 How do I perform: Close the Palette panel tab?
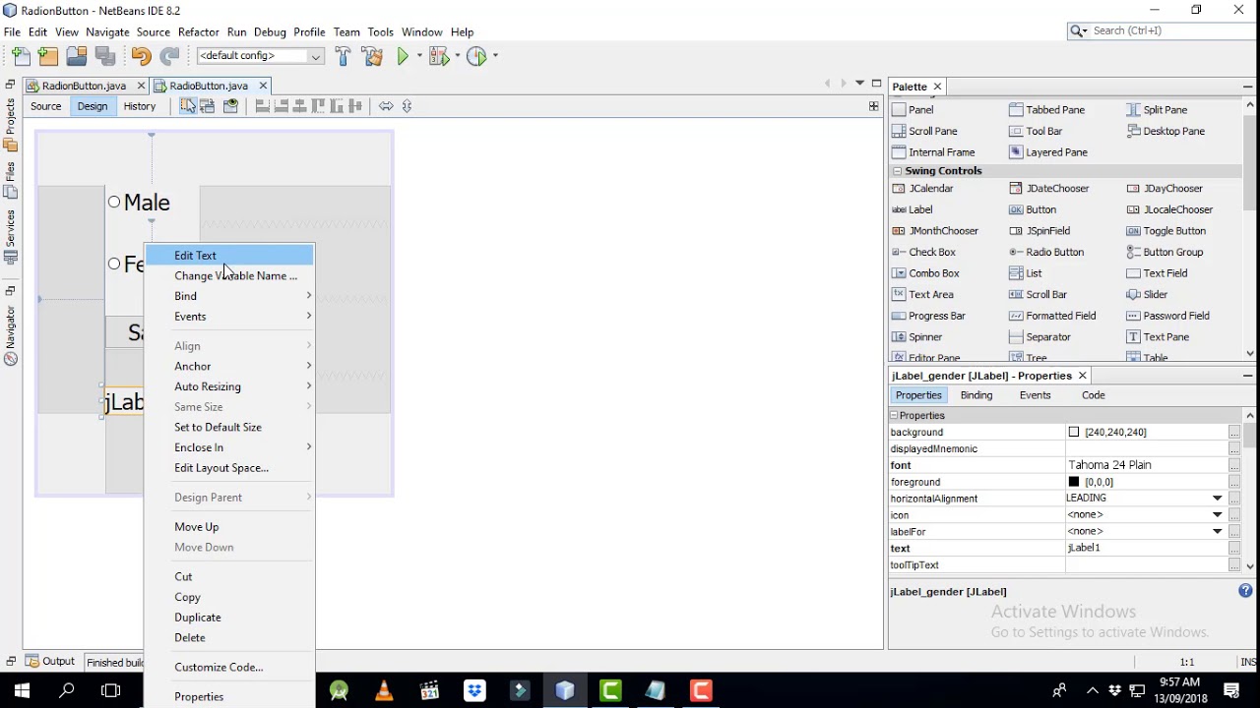pyautogui.click(x=937, y=87)
